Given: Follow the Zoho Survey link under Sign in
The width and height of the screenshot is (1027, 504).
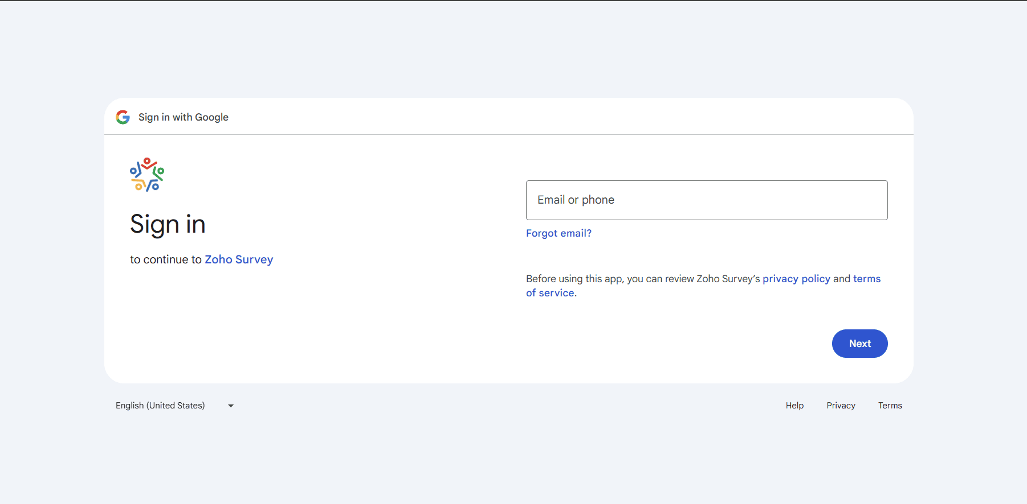Looking at the screenshot, I should [x=239, y=259].
